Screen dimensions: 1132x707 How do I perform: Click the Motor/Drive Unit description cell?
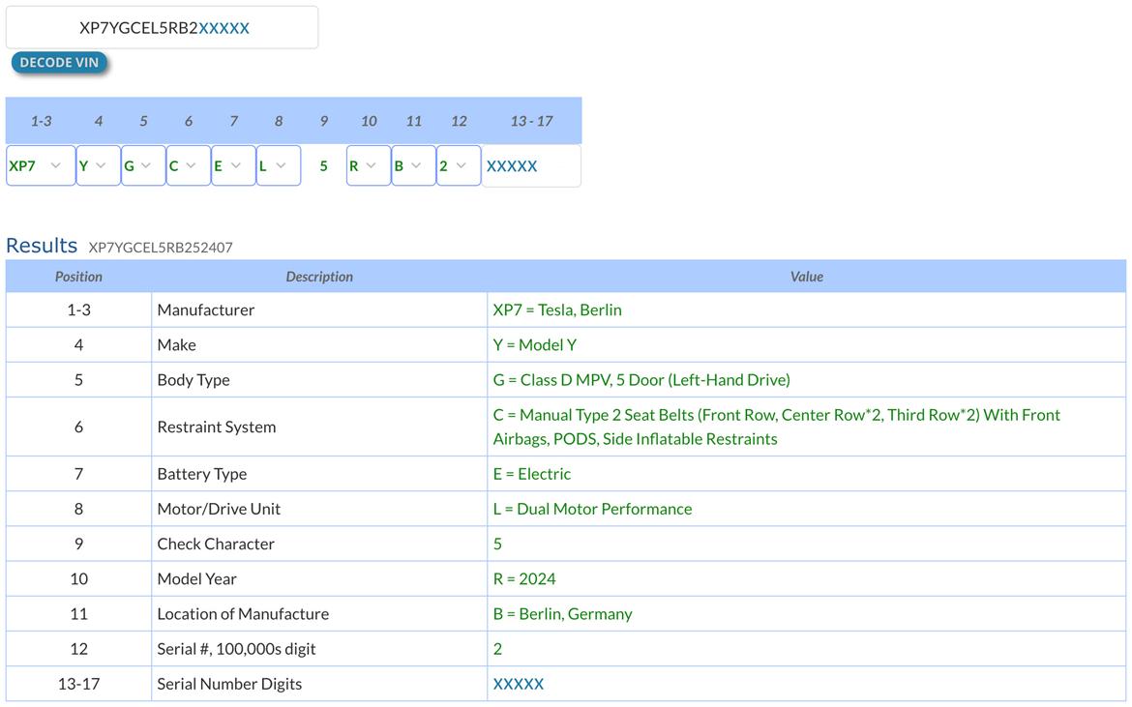[x=319, y=509]
